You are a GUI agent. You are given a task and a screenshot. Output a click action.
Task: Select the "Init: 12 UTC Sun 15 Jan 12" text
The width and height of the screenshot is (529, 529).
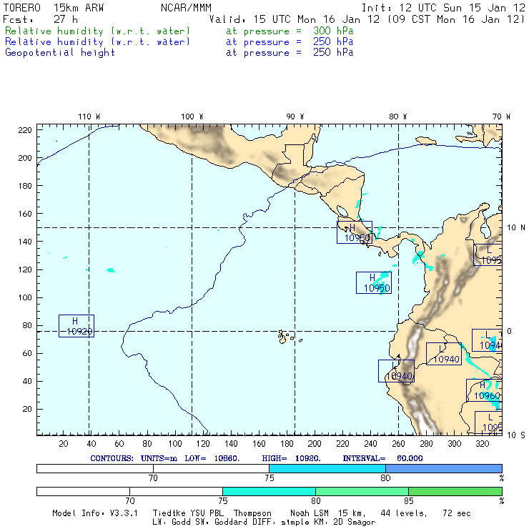click(443, 8)
